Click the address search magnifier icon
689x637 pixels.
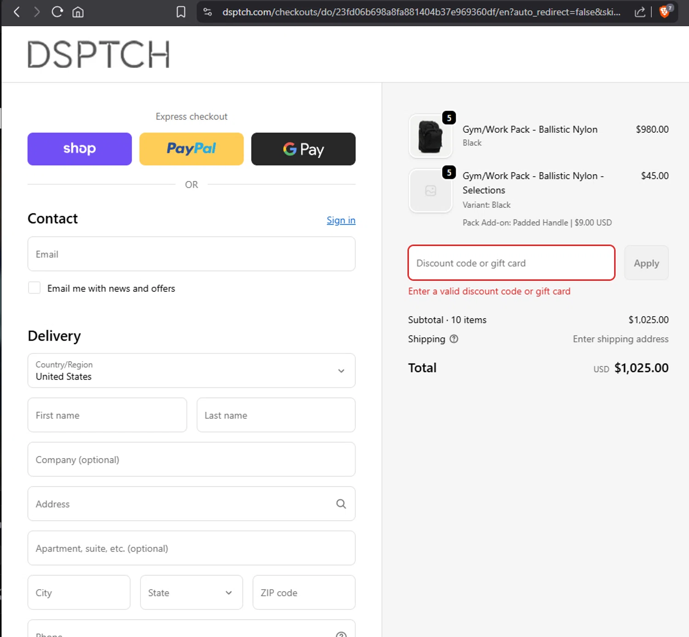[x=341, y=504]
